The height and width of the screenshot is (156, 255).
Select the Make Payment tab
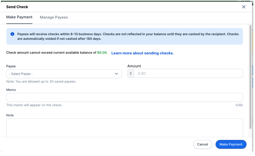point(19,17)
